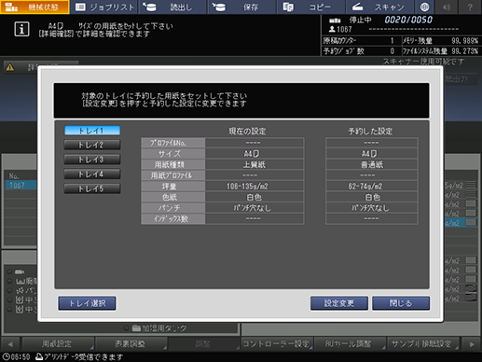Switch to ジョブリスト tab

click(x=104, y=7)
